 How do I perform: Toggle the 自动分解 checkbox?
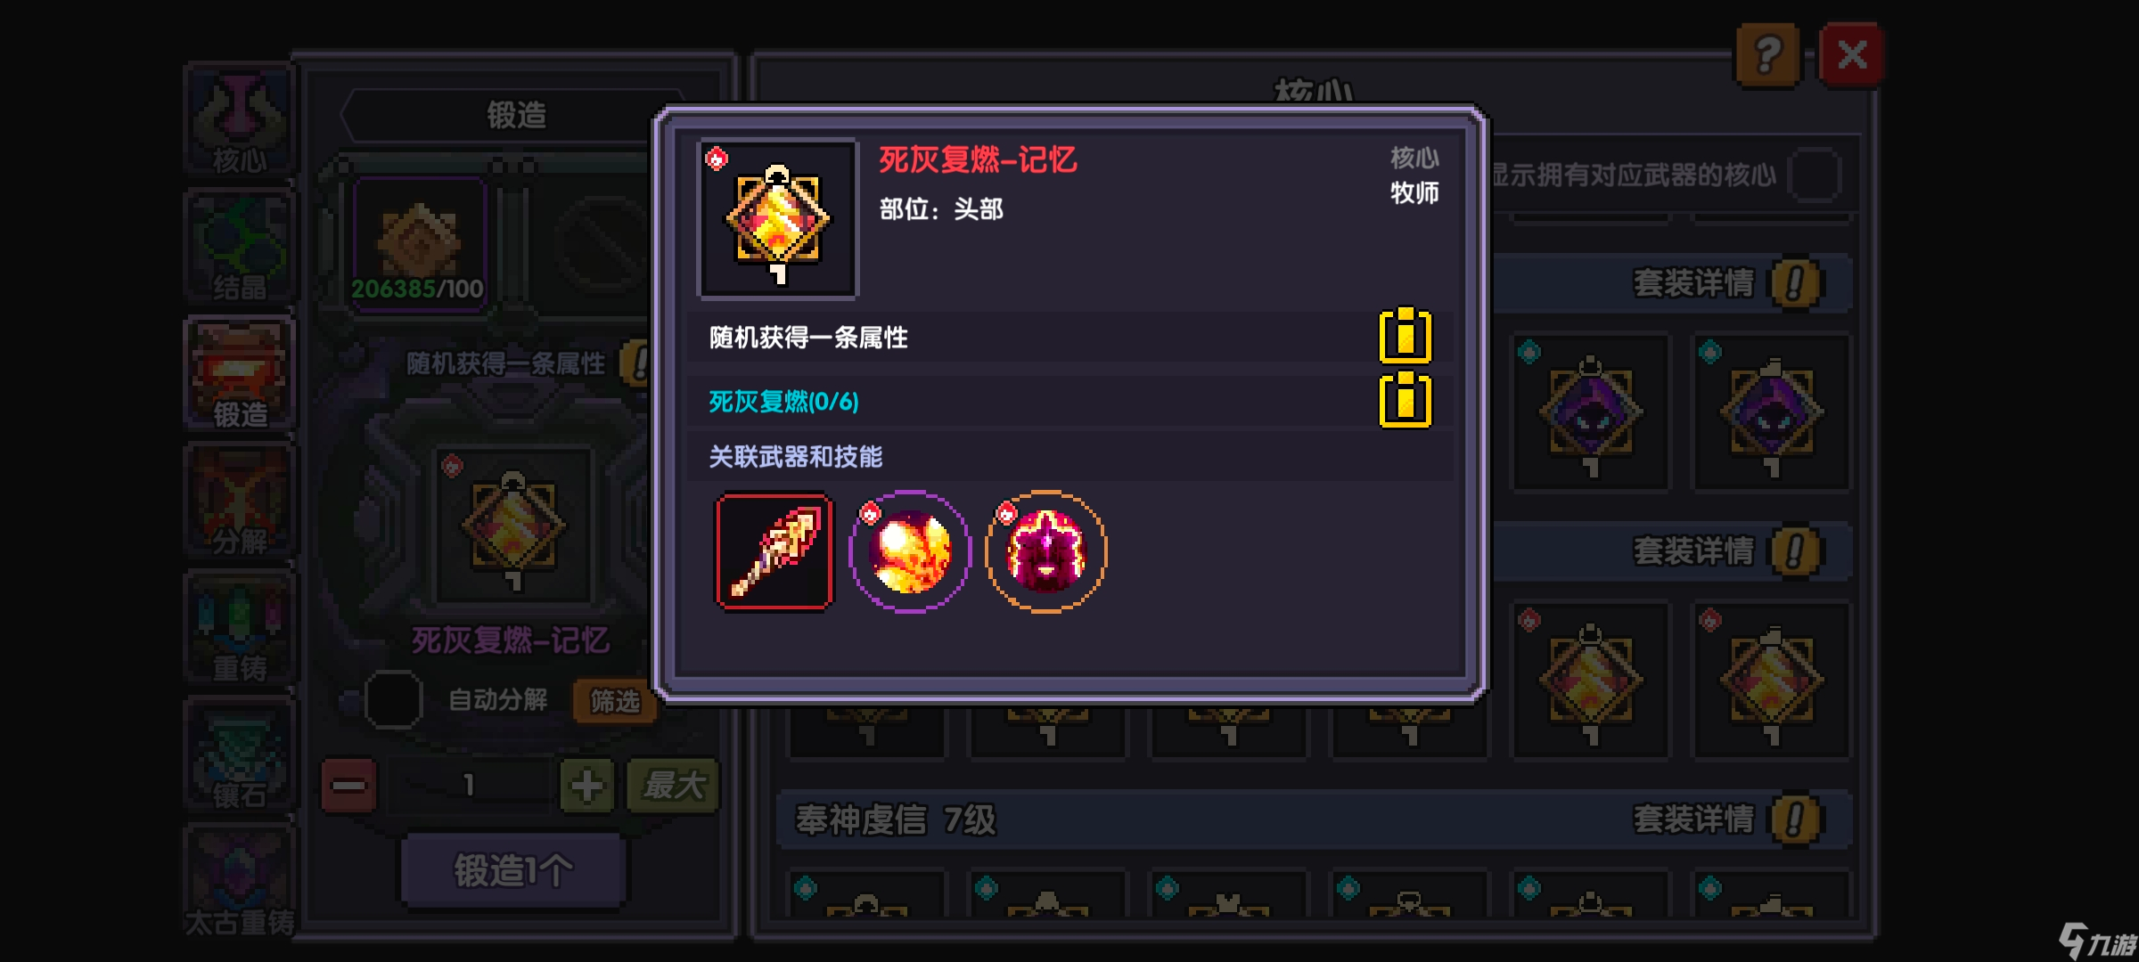click(x=393, y=700)
